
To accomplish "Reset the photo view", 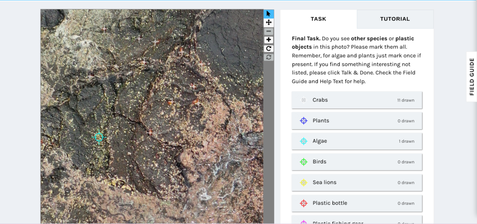I will point(269,57).
